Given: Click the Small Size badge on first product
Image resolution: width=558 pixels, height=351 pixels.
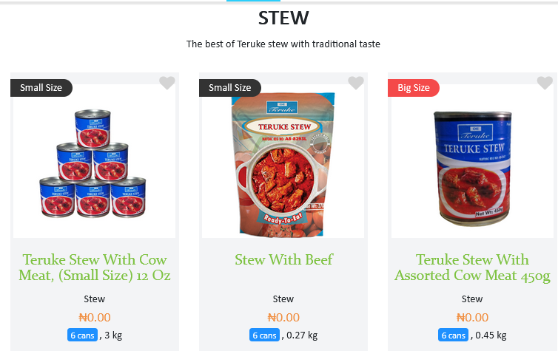Looking at the screenshot, I should click(x=41, y=88).
